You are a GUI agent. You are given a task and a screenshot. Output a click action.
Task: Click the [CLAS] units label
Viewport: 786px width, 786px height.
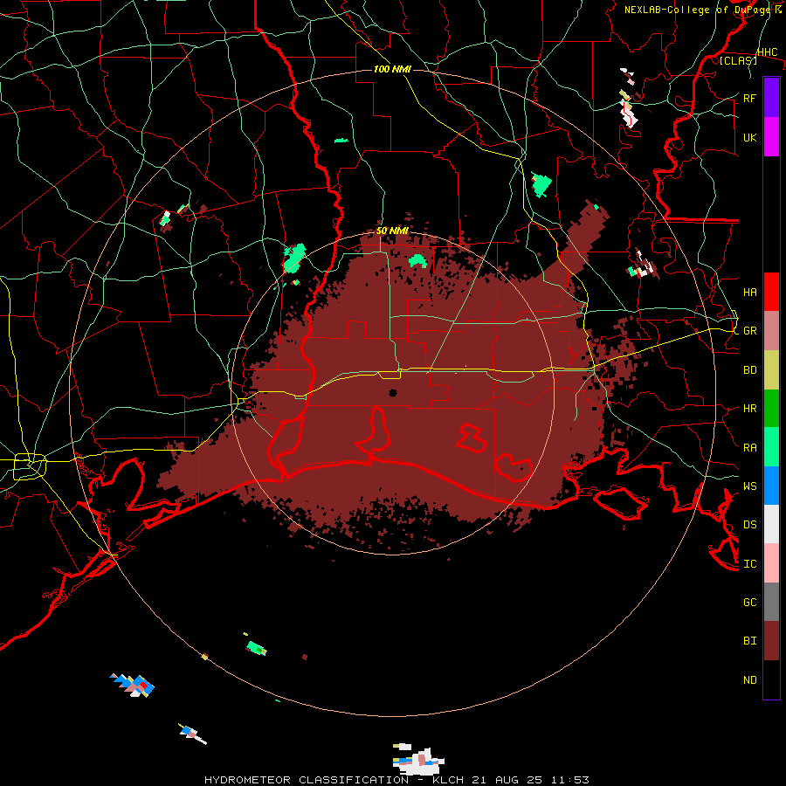click(738, 61)
